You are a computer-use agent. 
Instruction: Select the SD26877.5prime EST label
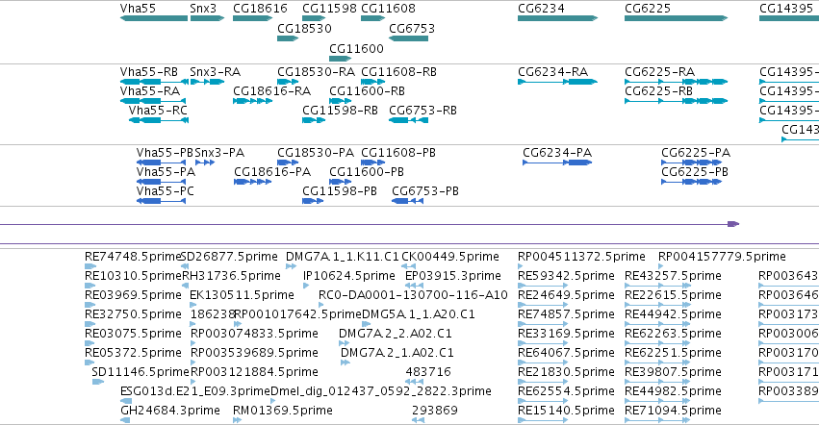point(229,257)
